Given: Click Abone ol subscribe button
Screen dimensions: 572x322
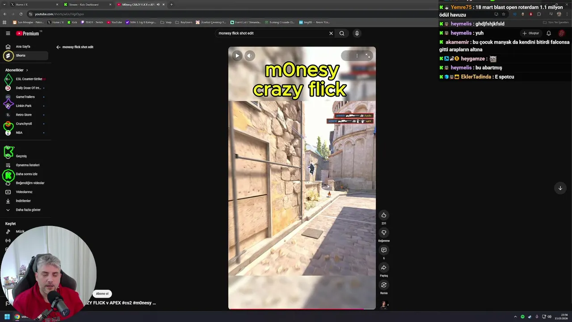Looking at the screenshot, I should [102, 294].
